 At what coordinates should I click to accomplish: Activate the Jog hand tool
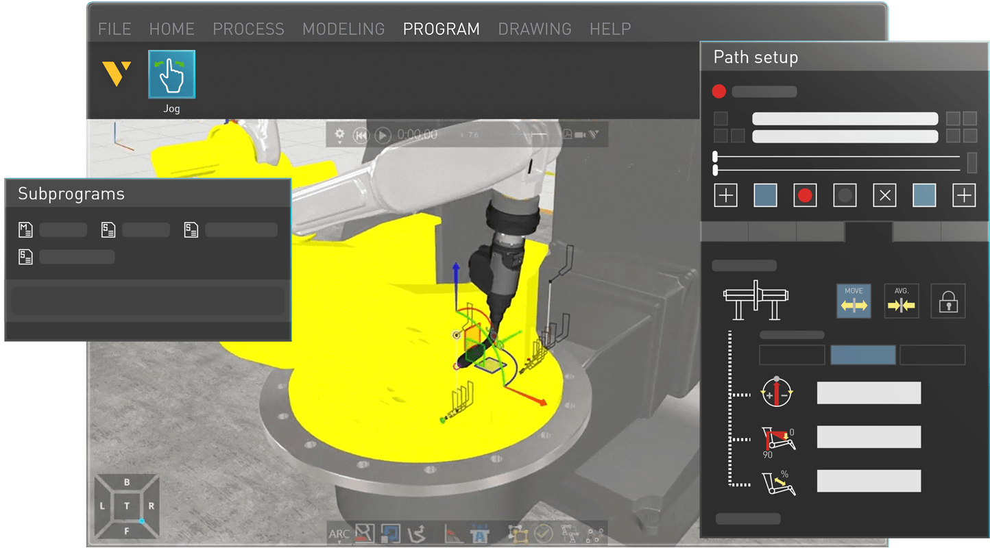tap(171, 74)
